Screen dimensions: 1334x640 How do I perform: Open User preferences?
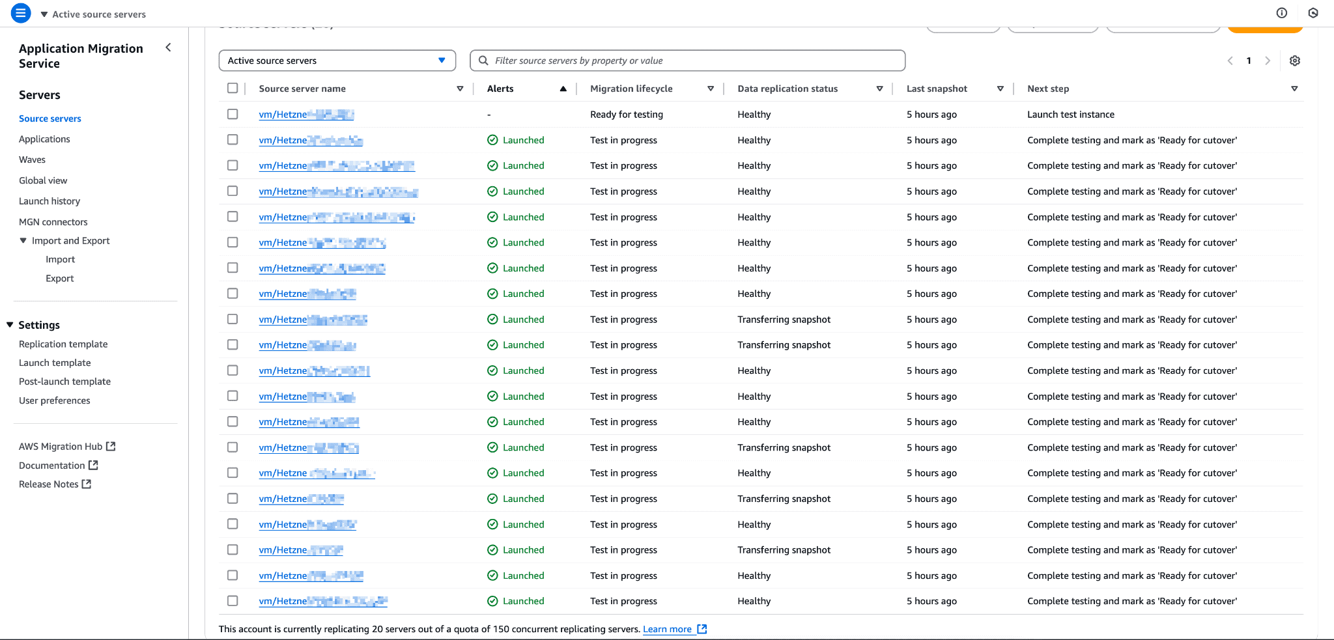pos(55,400)
